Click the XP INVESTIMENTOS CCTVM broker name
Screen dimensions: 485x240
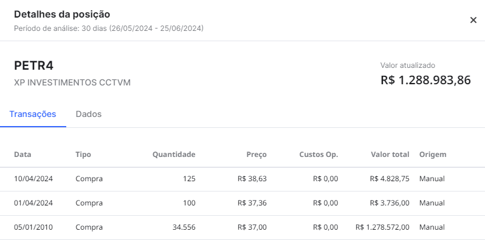tap(72, 82)
